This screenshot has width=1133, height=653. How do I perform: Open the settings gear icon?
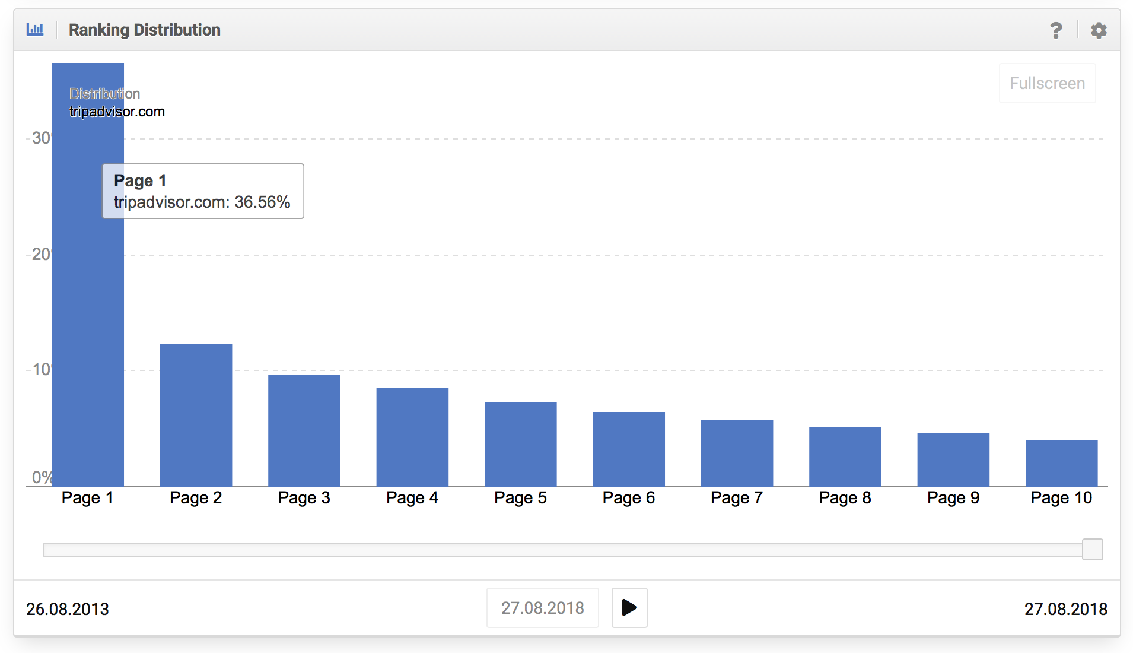[1099, 30]
